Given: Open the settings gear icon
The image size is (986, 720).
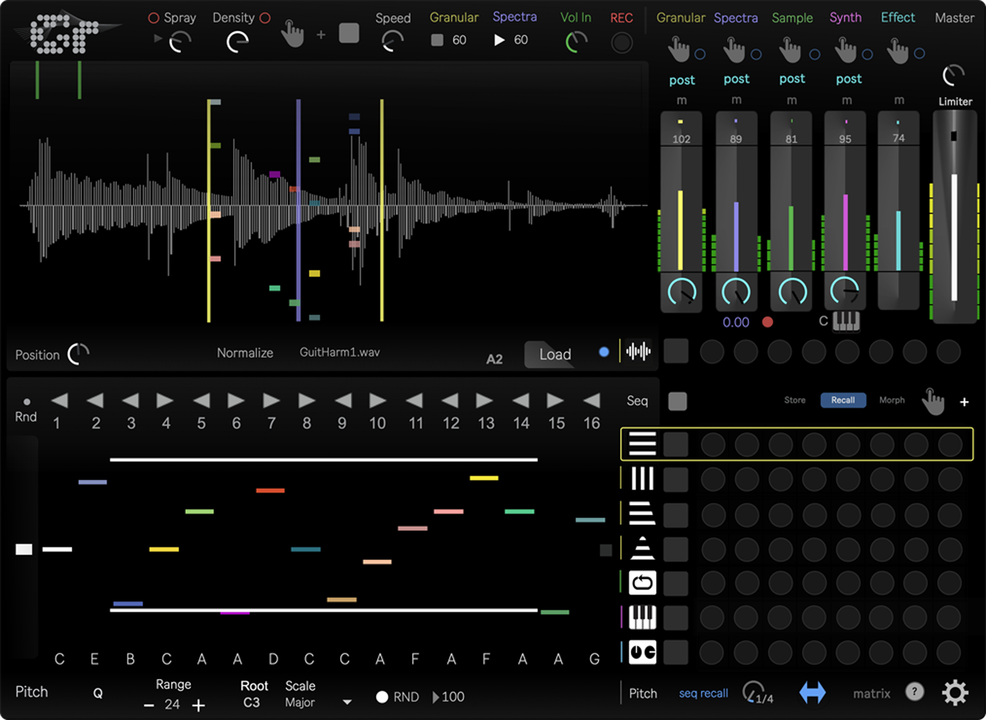Looking at the screenshot, I should [955, 693].
